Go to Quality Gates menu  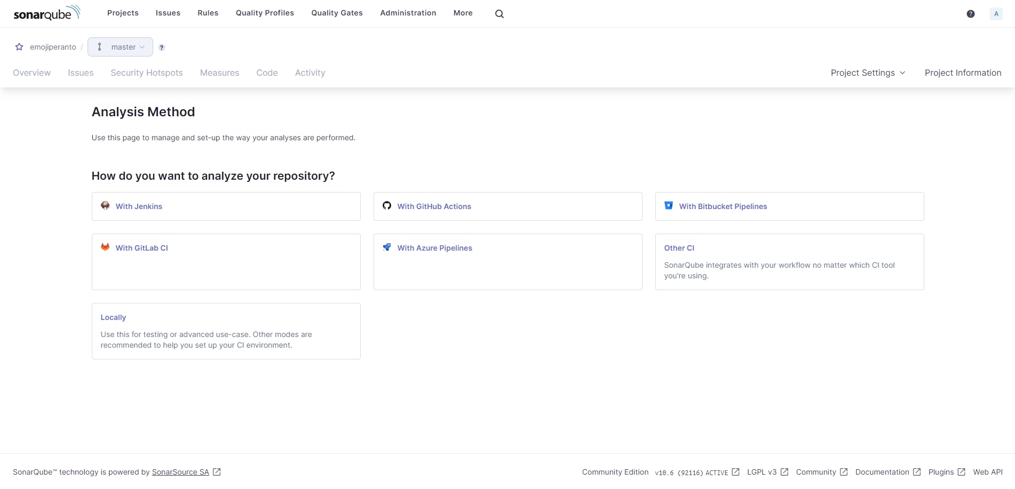337,13
